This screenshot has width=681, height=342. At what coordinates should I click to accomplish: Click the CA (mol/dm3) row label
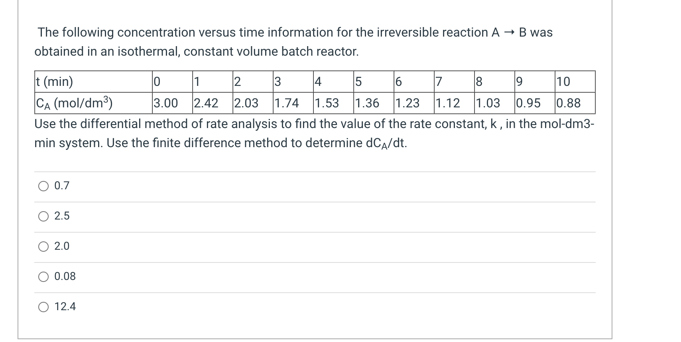coord(74,103)
